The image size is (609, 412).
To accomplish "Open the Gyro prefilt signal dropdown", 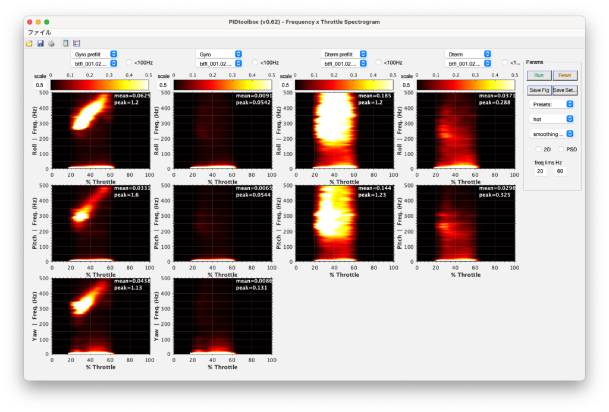I will (x=94, y=54).
